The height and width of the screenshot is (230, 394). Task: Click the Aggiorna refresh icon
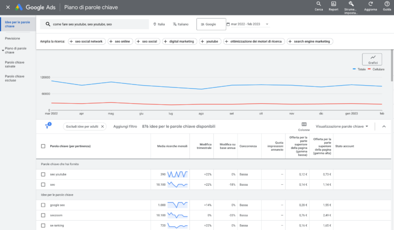(x=370, y=4)
